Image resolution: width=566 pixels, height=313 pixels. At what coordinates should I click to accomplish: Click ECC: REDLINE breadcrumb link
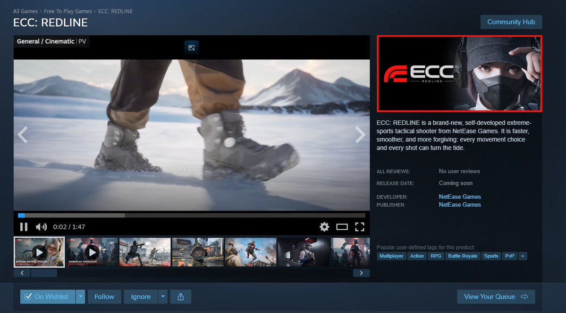tap(116, 11)
